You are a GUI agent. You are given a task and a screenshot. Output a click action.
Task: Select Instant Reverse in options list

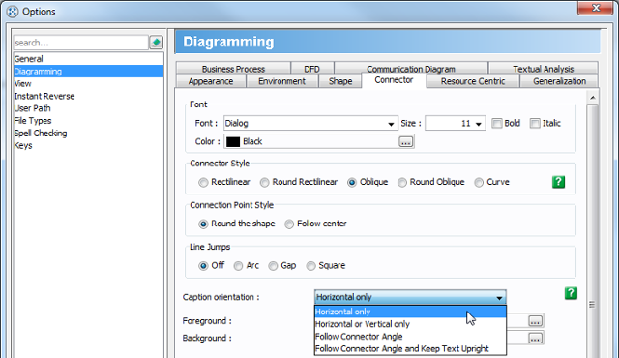click(x=88, y=96)
